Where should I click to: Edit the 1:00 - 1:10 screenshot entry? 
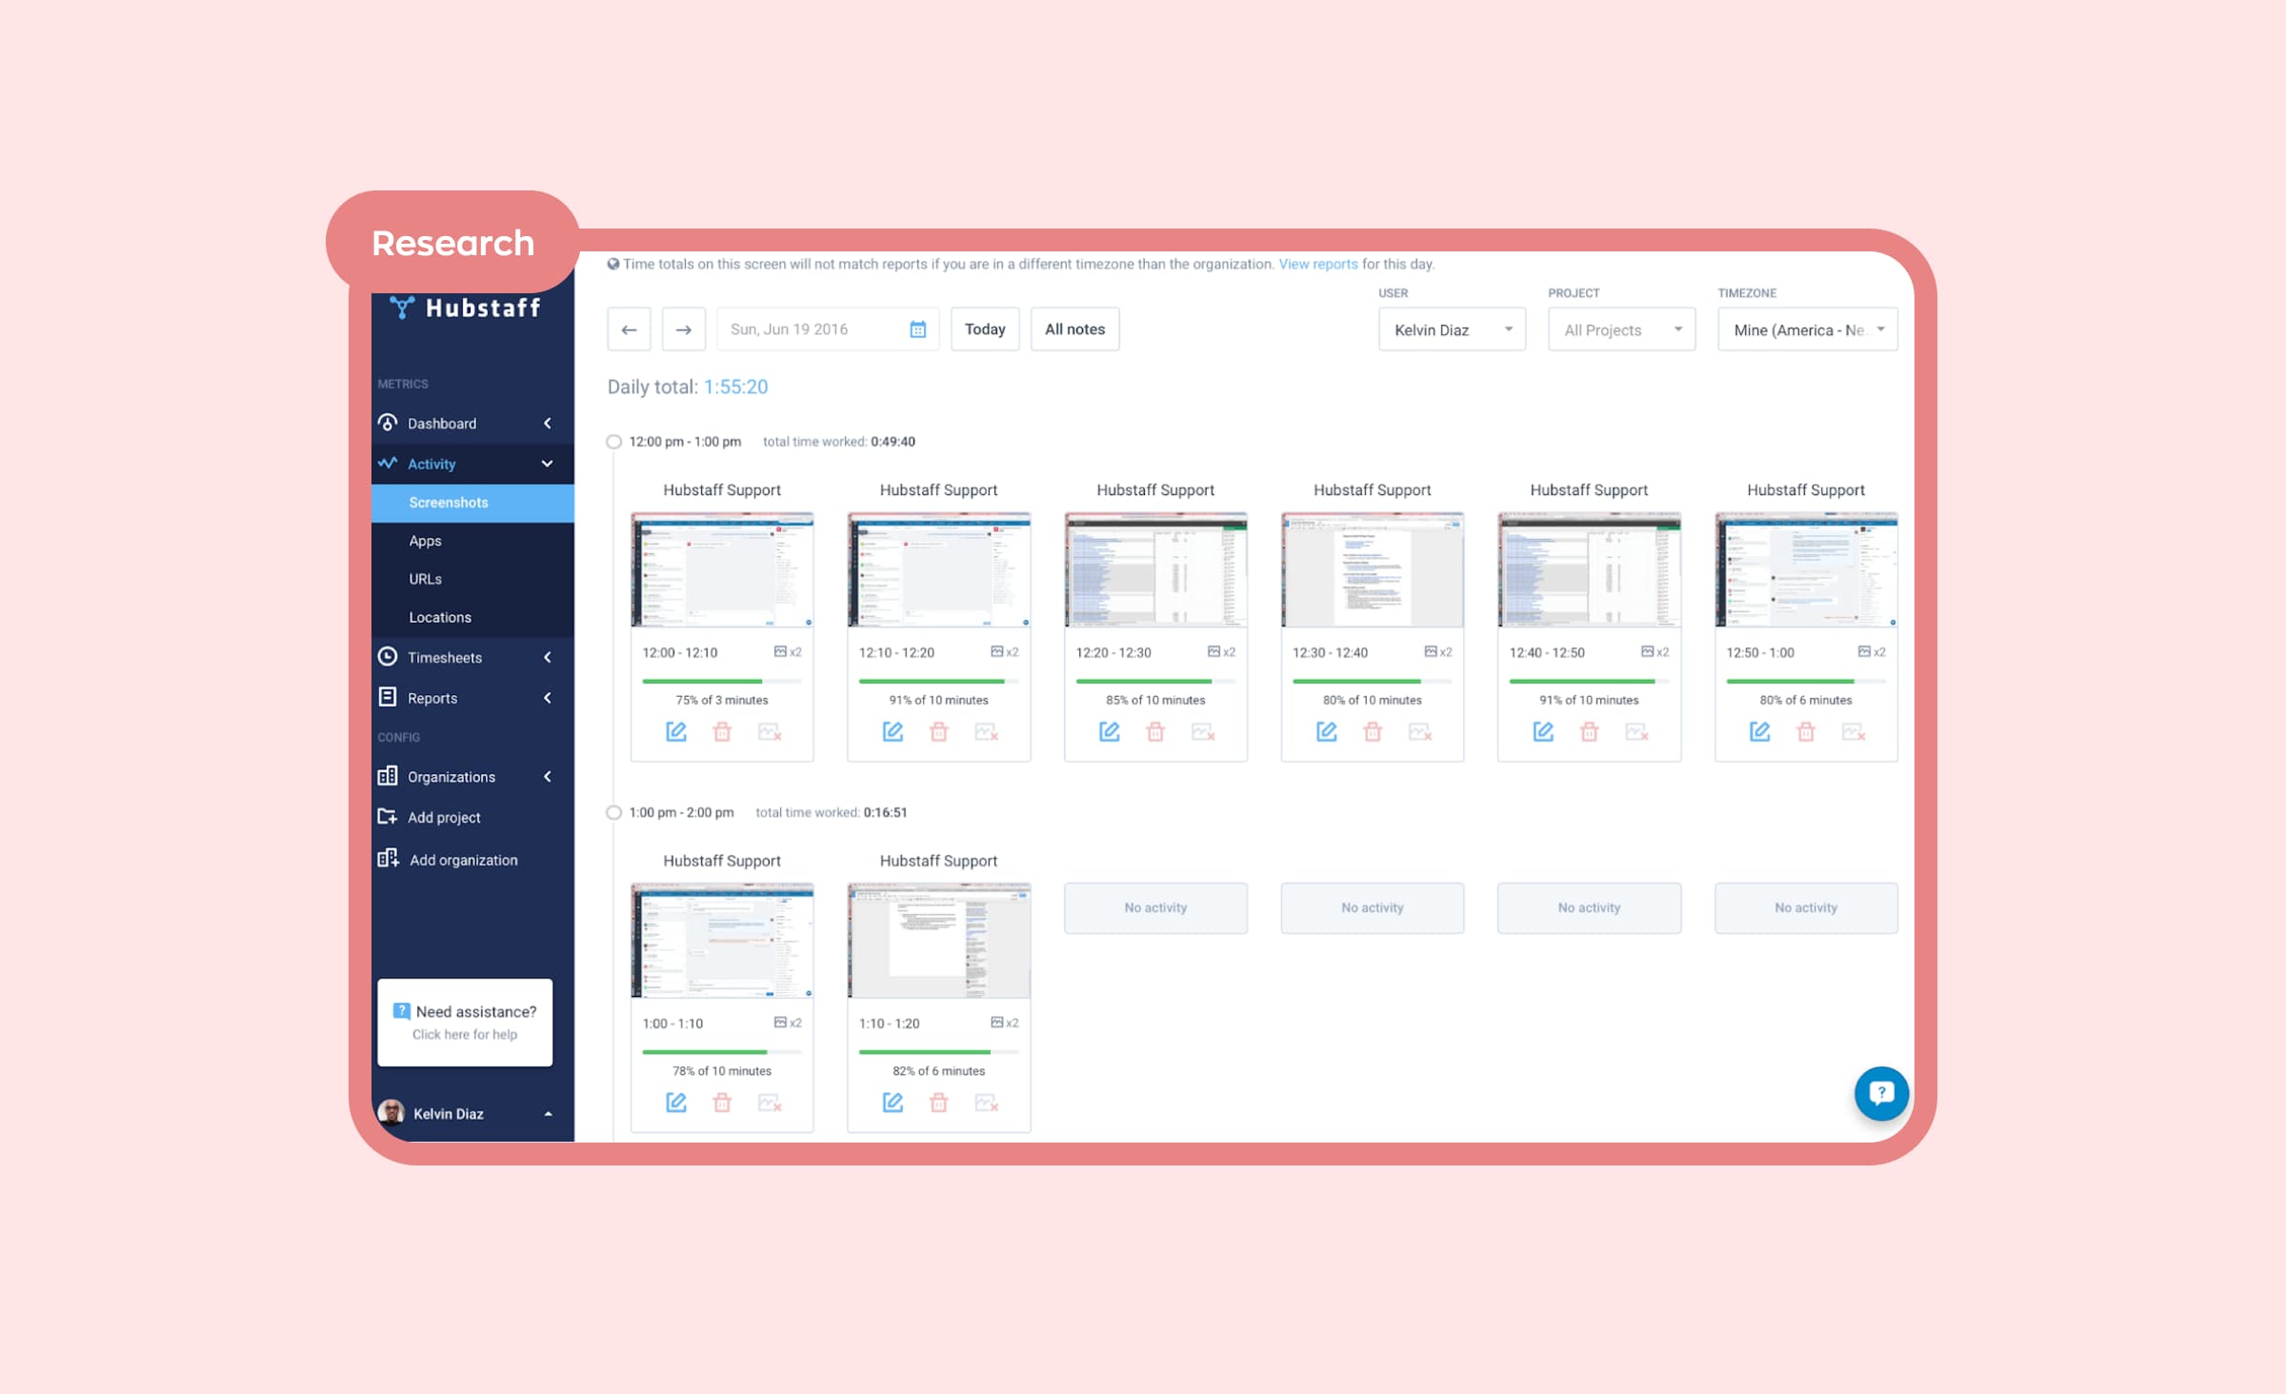(x=675, y=1102)
